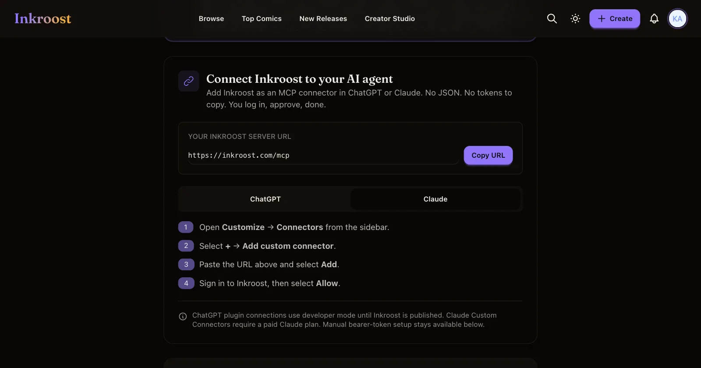Open the search magnifier icon

tap(552, 18)
